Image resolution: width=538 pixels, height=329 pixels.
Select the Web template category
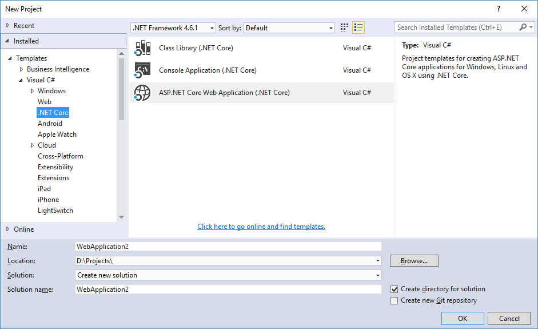45,102
